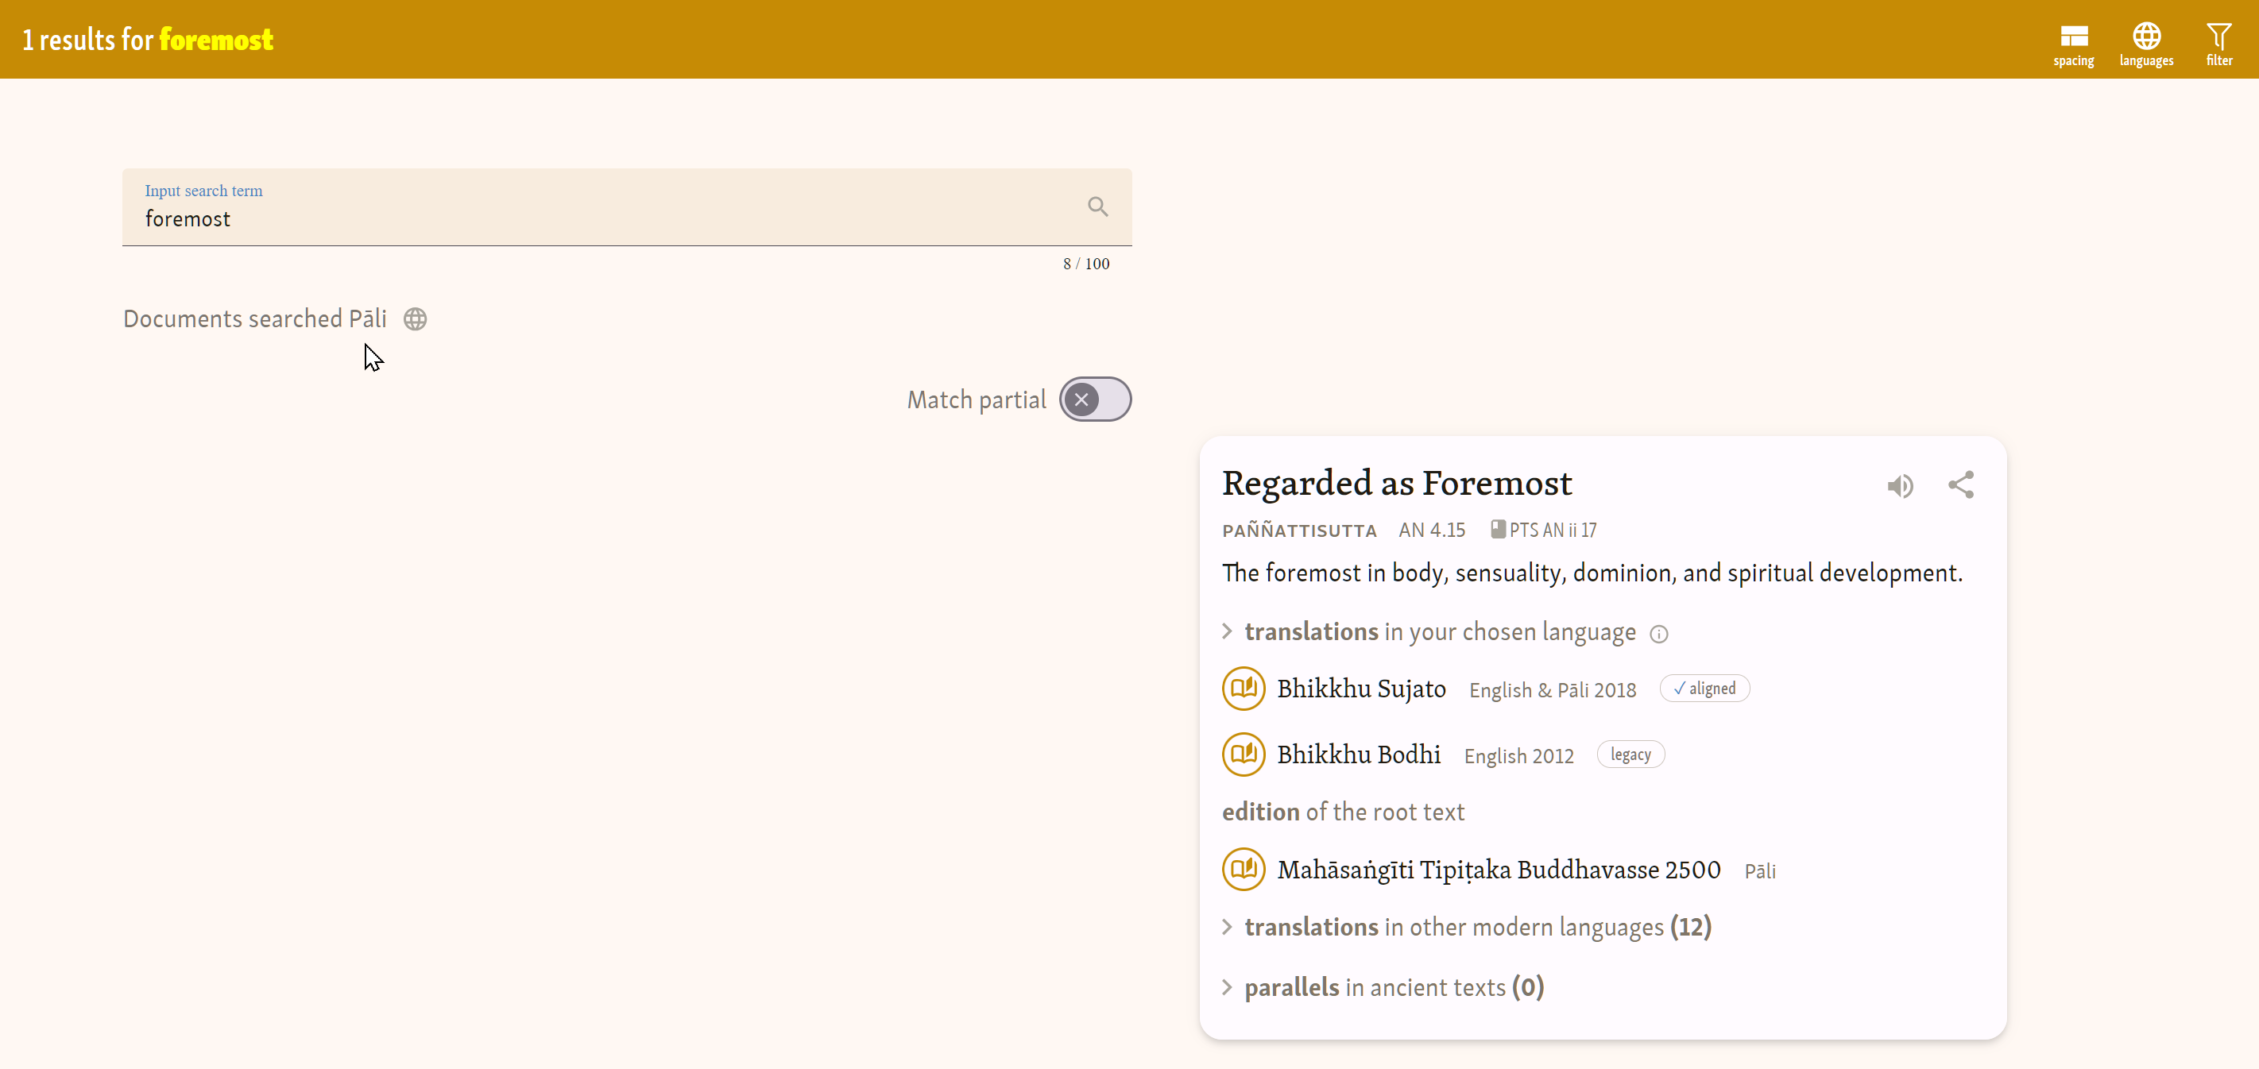Open Bhikkhu Bodhi English 2012 translation

tap(1359, 754)
